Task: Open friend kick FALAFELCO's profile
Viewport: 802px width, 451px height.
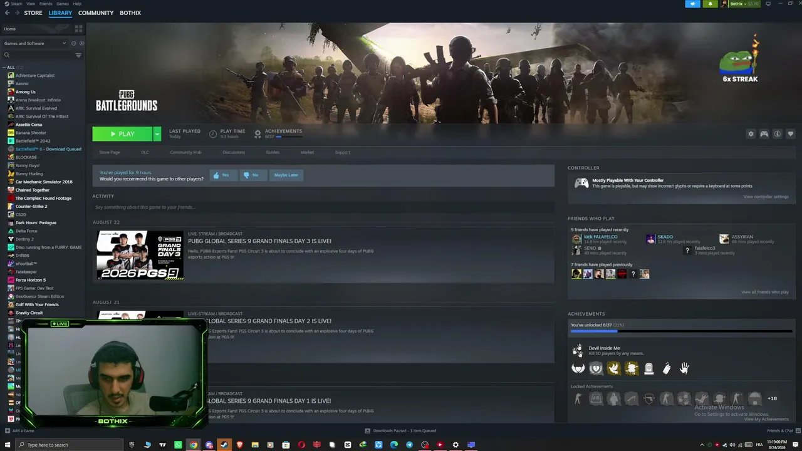Action: point(600,237)
